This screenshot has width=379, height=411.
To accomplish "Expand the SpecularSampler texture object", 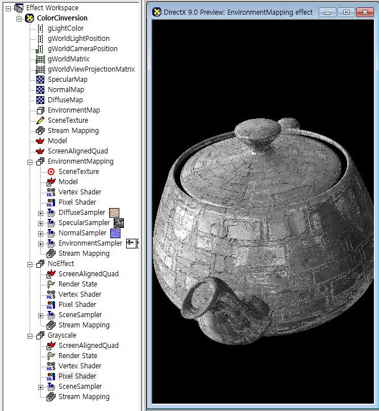I will (x=40, y=223).
